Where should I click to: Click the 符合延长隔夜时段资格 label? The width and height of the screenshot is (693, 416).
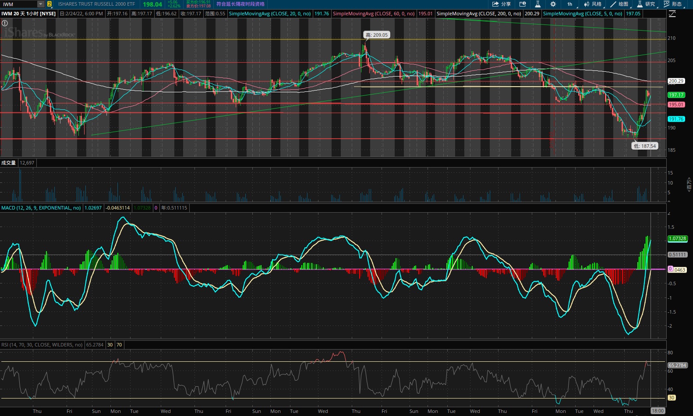(240, 4)
